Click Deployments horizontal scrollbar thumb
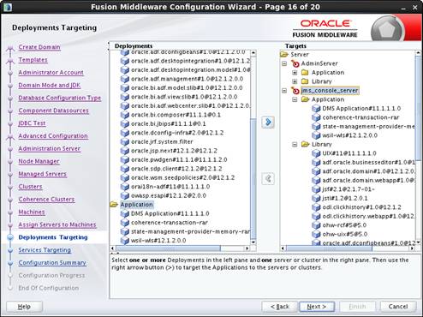This screenshot has height=317, width=423. (168, 248)
